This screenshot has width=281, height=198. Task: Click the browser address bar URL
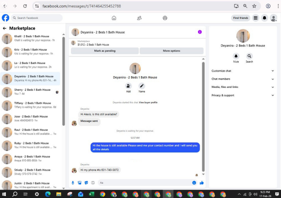[x=82, y=6]
